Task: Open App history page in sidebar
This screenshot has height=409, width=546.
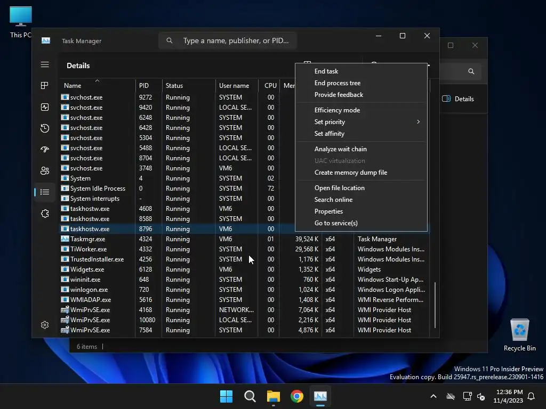Action: [45, 128]
